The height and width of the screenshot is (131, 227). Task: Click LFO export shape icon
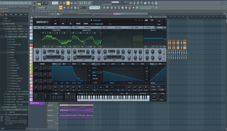[x=147, y=68]
